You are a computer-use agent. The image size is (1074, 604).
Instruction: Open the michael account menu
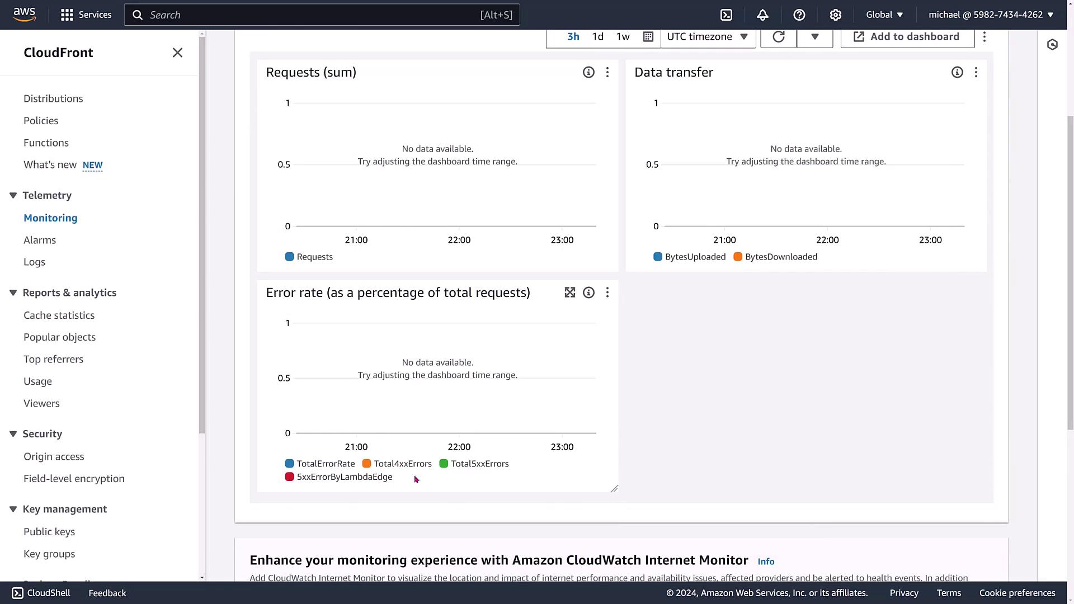point(991,15)
